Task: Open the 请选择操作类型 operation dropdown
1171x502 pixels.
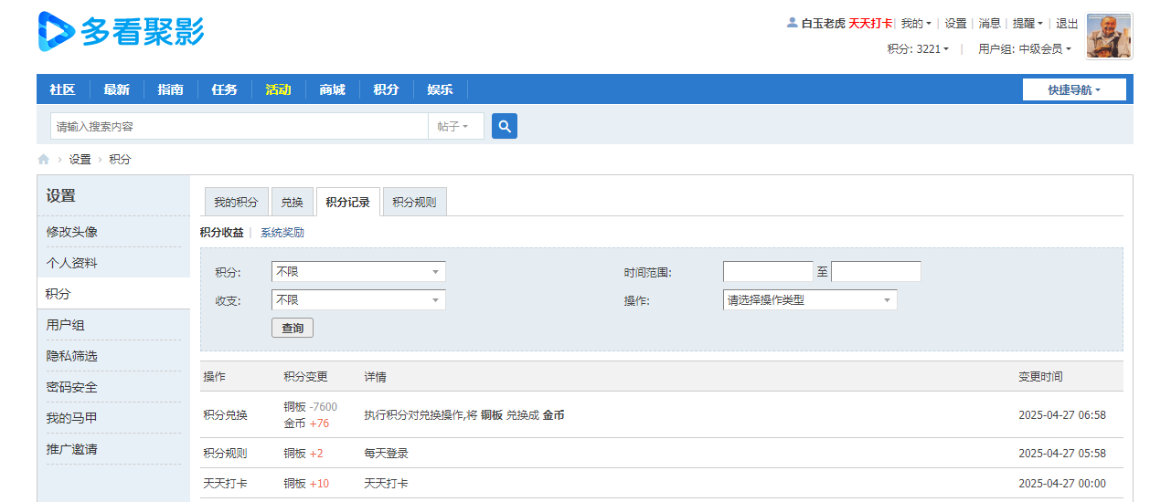Action: click(809, 300)
